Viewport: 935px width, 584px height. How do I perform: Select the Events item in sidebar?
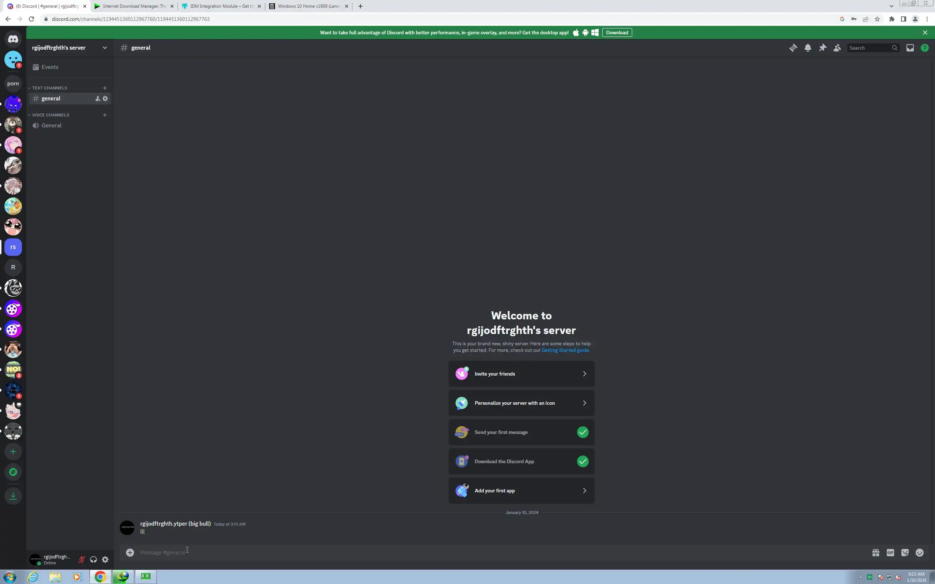[50, 67]
